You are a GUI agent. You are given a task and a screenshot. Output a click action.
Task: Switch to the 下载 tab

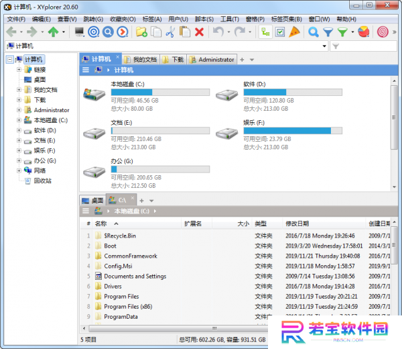pyautogui.click(x=174, y=60)
